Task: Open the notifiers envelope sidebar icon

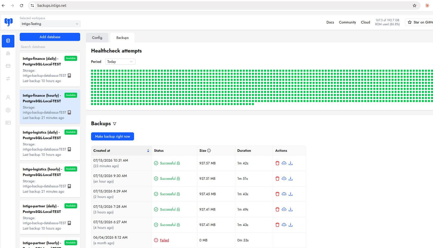Action: tap(8, 66)
